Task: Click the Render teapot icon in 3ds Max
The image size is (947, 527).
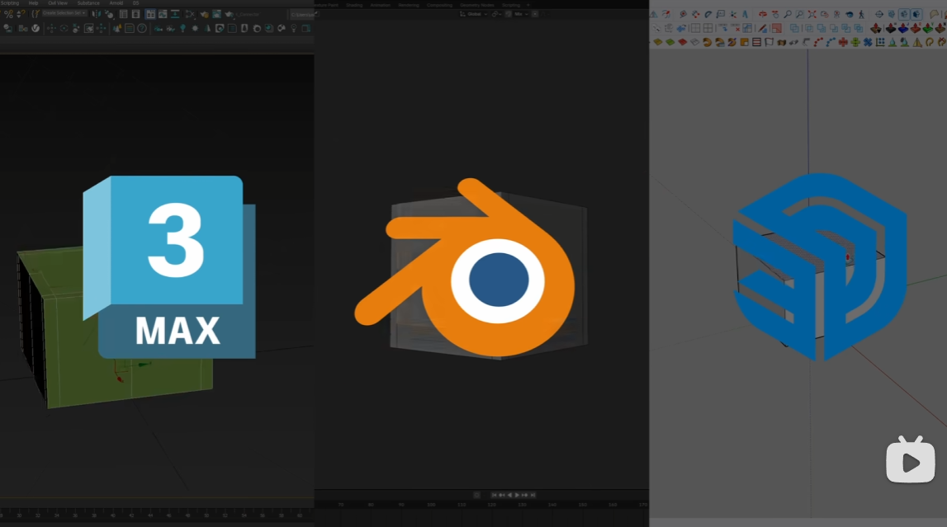Action: tap(230, 14)
